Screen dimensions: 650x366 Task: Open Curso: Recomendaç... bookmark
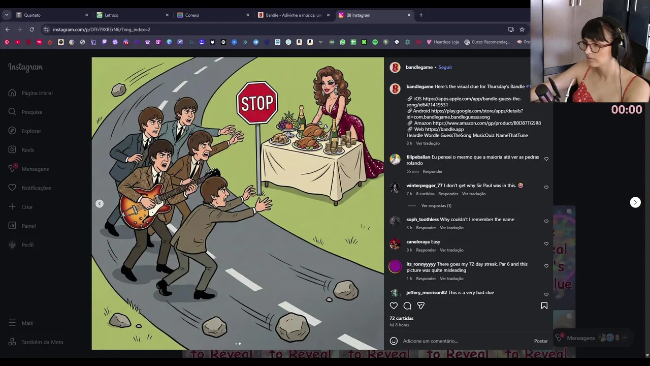(487, 42)
